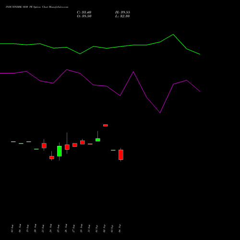Click the 02 Sep date label
This screenshot has height=240, width=240.
tap(105, 228)
